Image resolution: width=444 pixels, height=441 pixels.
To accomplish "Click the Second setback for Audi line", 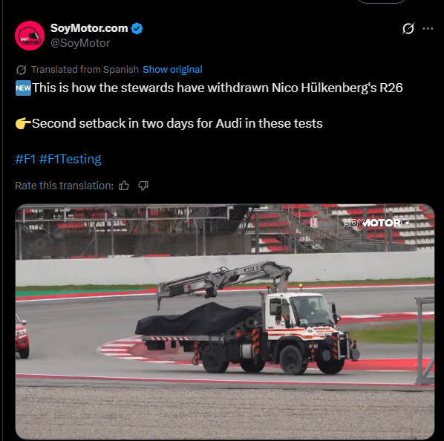I will [x=177, y=123].
